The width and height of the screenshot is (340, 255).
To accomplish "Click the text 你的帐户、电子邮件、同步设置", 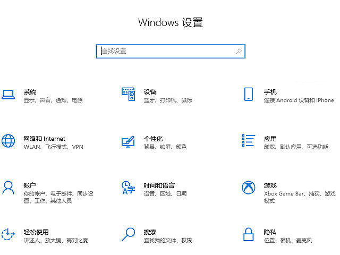I will (58, 197).
